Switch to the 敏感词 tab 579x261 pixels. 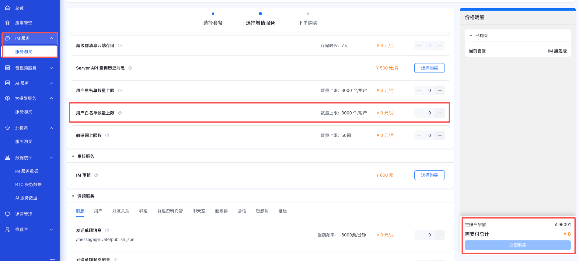coord(262,211)
